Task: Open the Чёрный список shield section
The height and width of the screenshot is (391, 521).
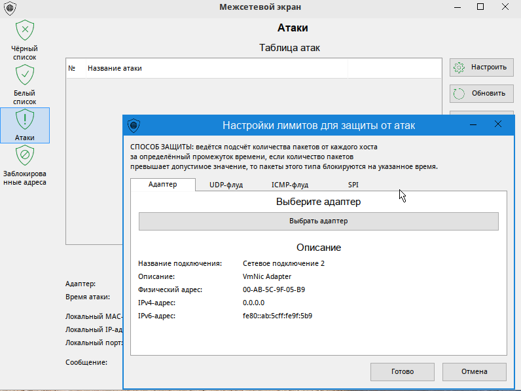Action: click(25, 40)
